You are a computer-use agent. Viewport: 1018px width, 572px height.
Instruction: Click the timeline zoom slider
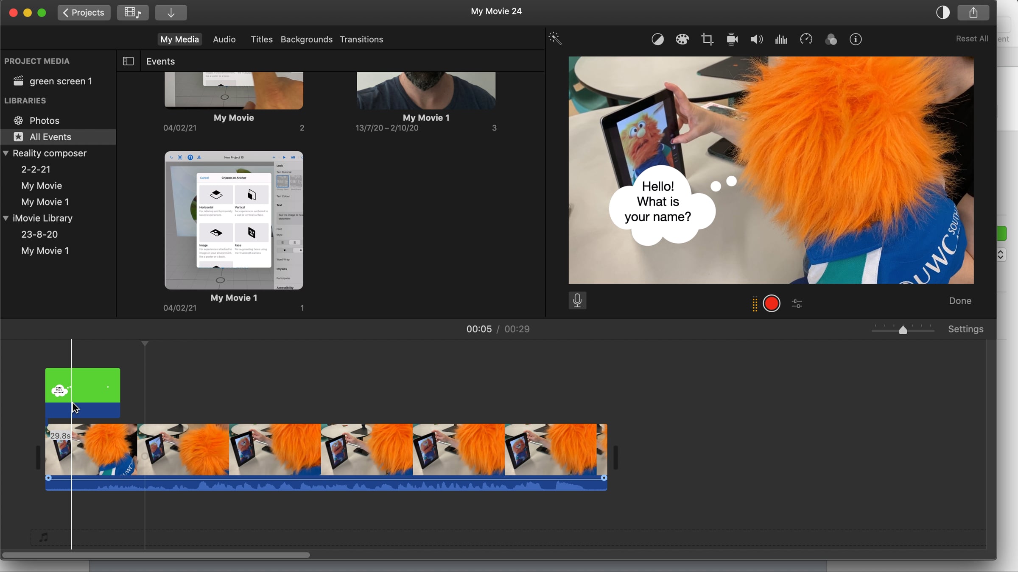tap(903, 330)
